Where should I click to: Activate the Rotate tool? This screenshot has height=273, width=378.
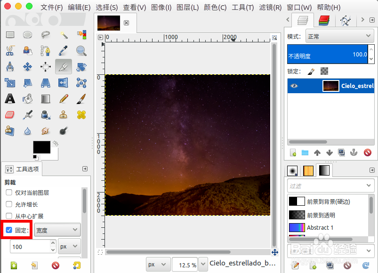pyautogui.click(x=81, y=67)
